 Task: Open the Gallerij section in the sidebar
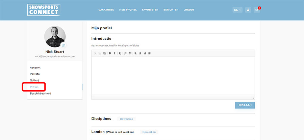click(x=35, y=80)
